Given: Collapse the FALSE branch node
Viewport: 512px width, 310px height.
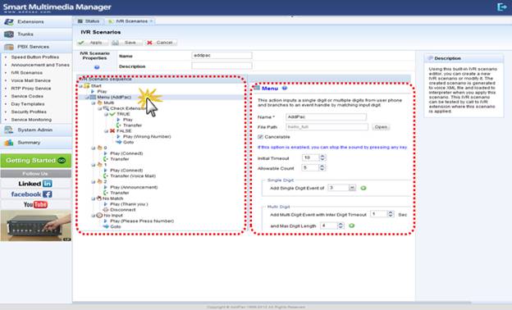Looking at the screenshot, I should point(107,131).
